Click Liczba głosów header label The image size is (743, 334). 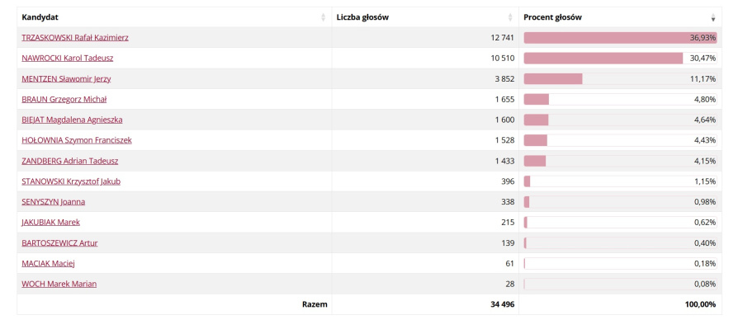362,17
